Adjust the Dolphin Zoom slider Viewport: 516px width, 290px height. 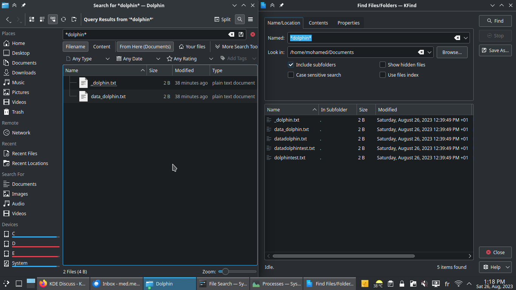click(237, 271)
